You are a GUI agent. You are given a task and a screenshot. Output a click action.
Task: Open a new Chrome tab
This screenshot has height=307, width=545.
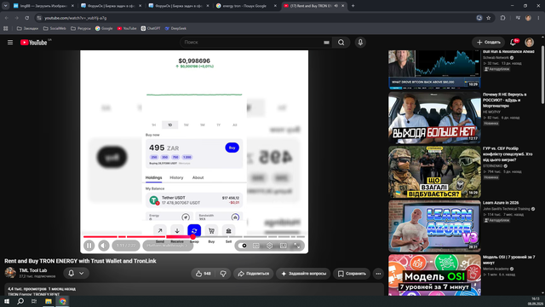point(353,6)
